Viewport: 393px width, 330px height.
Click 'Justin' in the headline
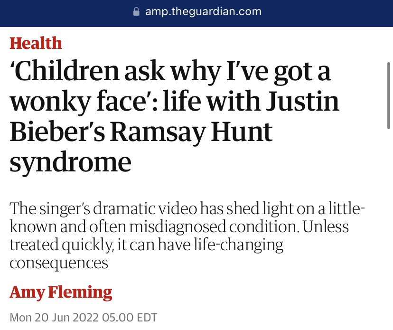click(302, 101)
